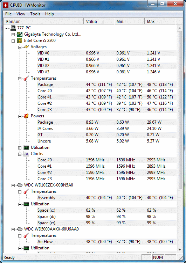Click the Gigabyte motherboard icon
The image size is (186, 263).
[x=20, y=34]
